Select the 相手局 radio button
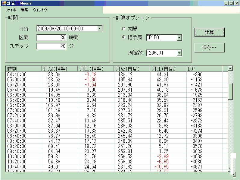240x180 pixels. pos(124,37)
